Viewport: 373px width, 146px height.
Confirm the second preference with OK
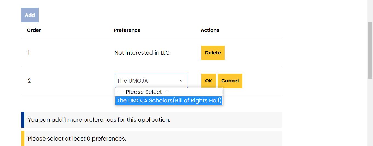(x=208, y=81)
